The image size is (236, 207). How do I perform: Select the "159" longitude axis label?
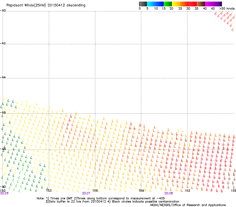coord(141,191)
